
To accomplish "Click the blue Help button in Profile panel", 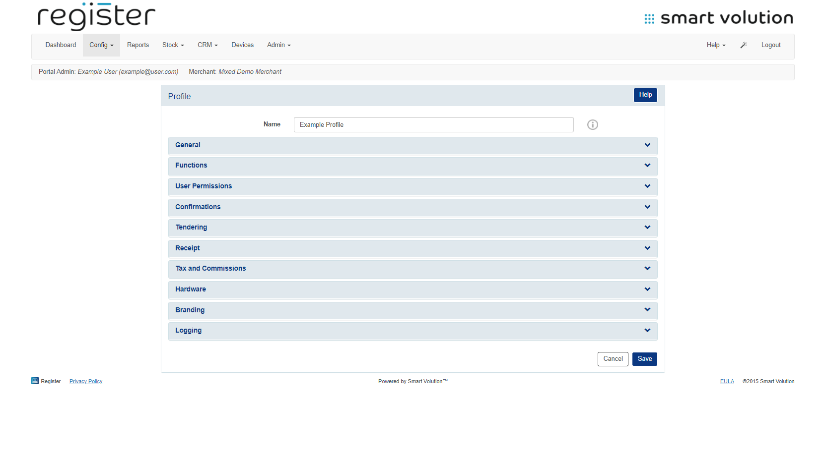I will click(645, 95).
